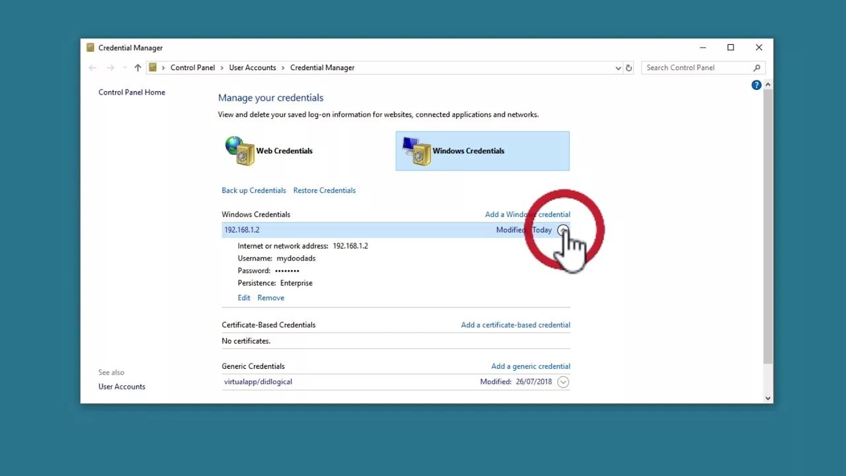
Task: Click Restore Credentials link
Action: (x=325, y=190)
